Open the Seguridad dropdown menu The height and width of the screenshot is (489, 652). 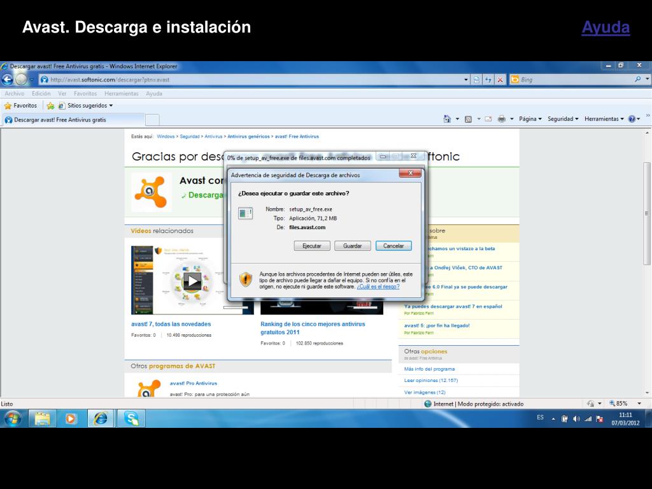point(563,119)
